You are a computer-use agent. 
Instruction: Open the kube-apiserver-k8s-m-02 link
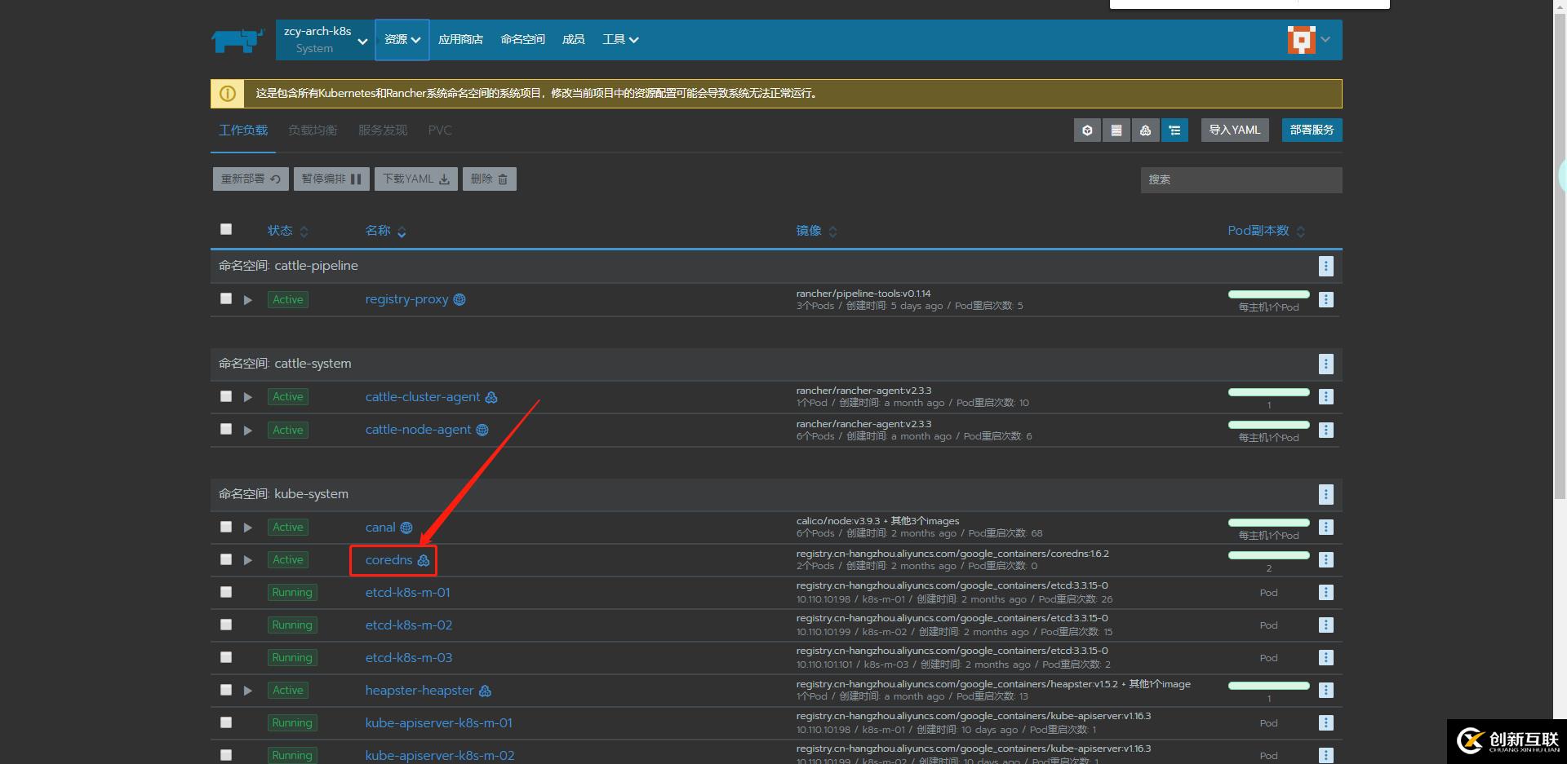[440, 756]
